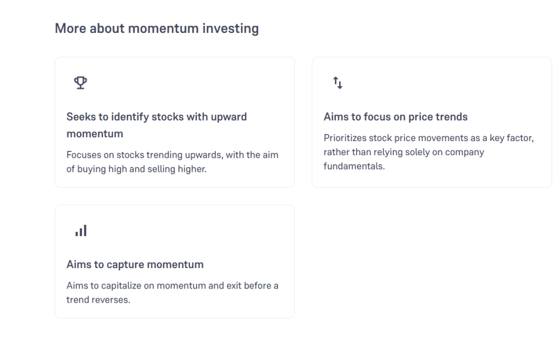
Task: Click the word 'More' in the page heading
Action: click(x=70, y=28)
